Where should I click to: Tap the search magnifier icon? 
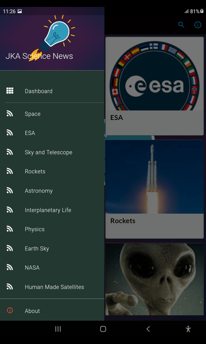[181, 25]
